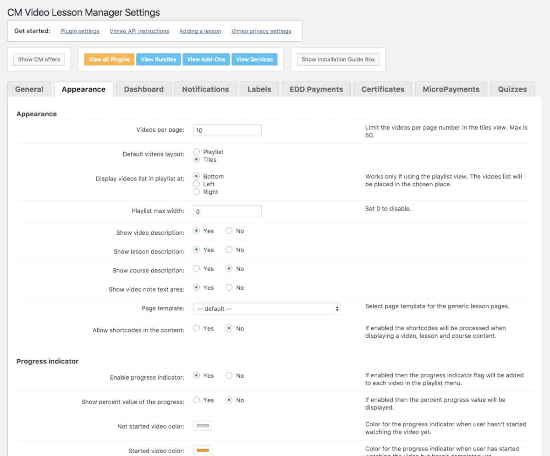Click the Videos per page input field
The image size is (550, 456).
pyautogui.click(x=227, y=130)
